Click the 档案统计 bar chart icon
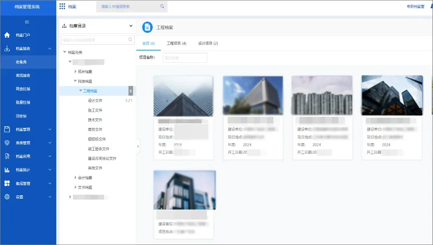This screenshot has height=245, width=433. (x=7, y=170)
